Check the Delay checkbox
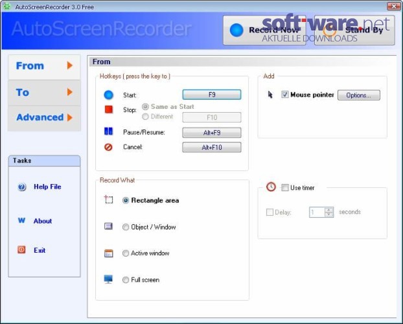This screenshot has height=324, width=403. coord(270,212)
